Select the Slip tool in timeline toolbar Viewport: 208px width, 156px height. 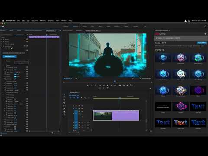[64, 106]
